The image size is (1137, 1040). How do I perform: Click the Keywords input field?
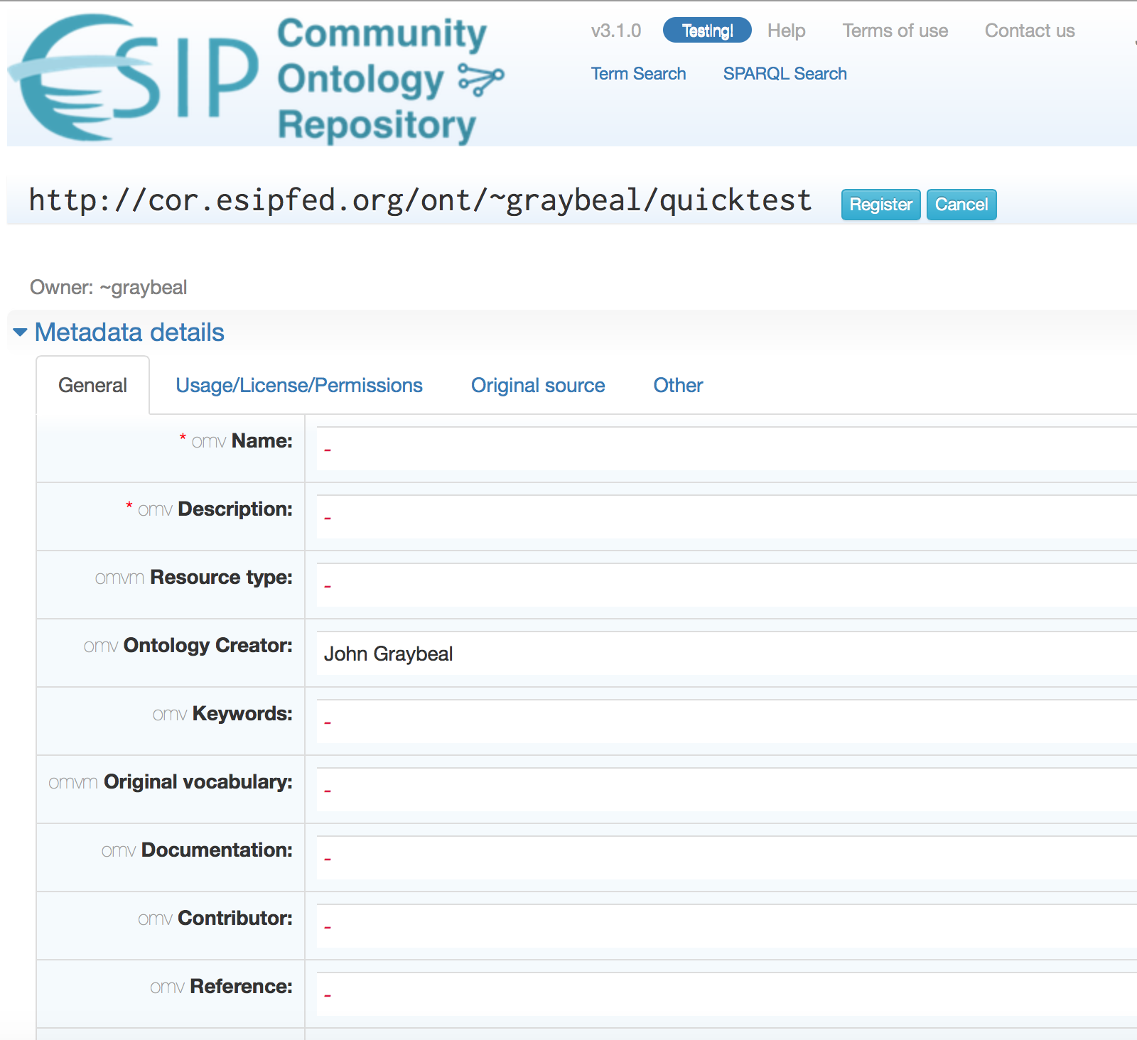[726, 722]
